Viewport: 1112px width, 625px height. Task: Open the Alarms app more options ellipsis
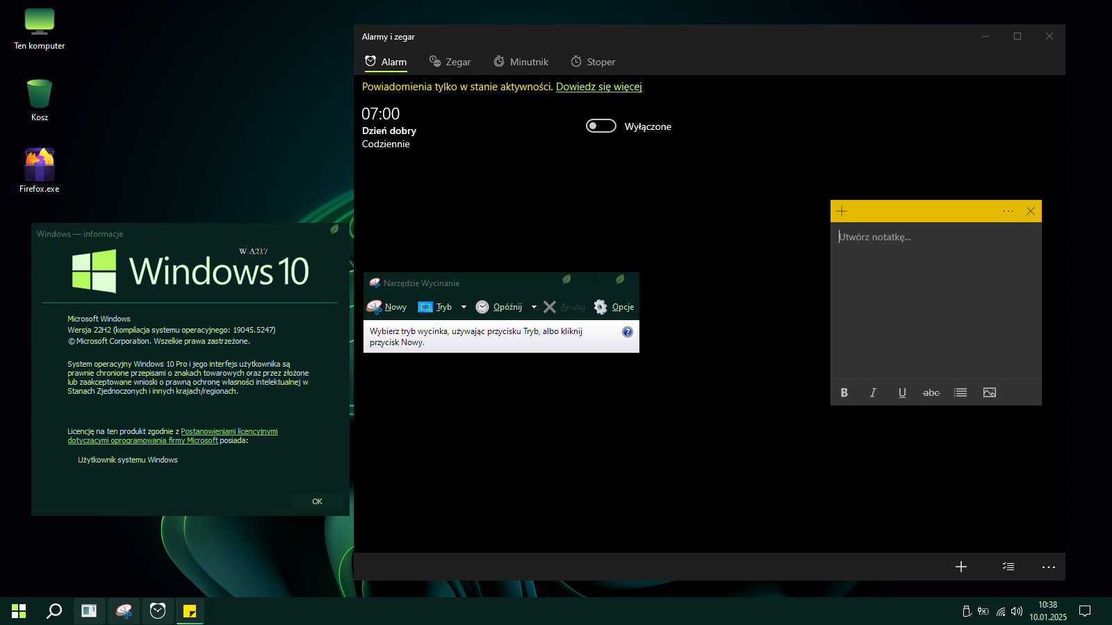pyautogui.click(x=1048, y=567)
